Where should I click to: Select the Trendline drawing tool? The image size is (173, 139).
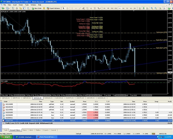point(80,8)
